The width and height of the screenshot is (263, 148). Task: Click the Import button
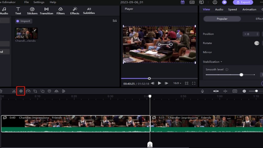[24, 21]
